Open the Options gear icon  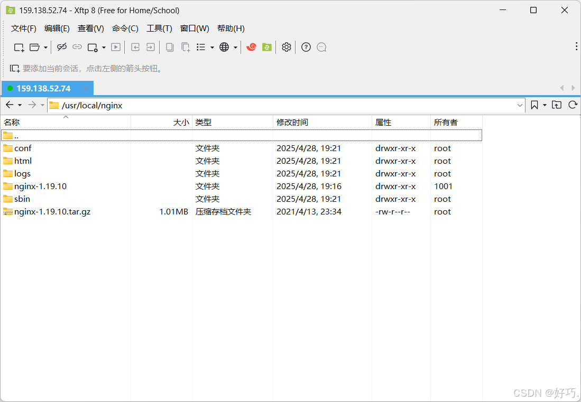[x=287, y=47]
